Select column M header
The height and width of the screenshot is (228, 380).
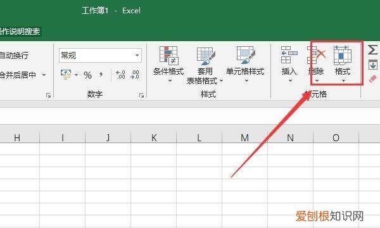pyautogui.click(x=244, y=137)
